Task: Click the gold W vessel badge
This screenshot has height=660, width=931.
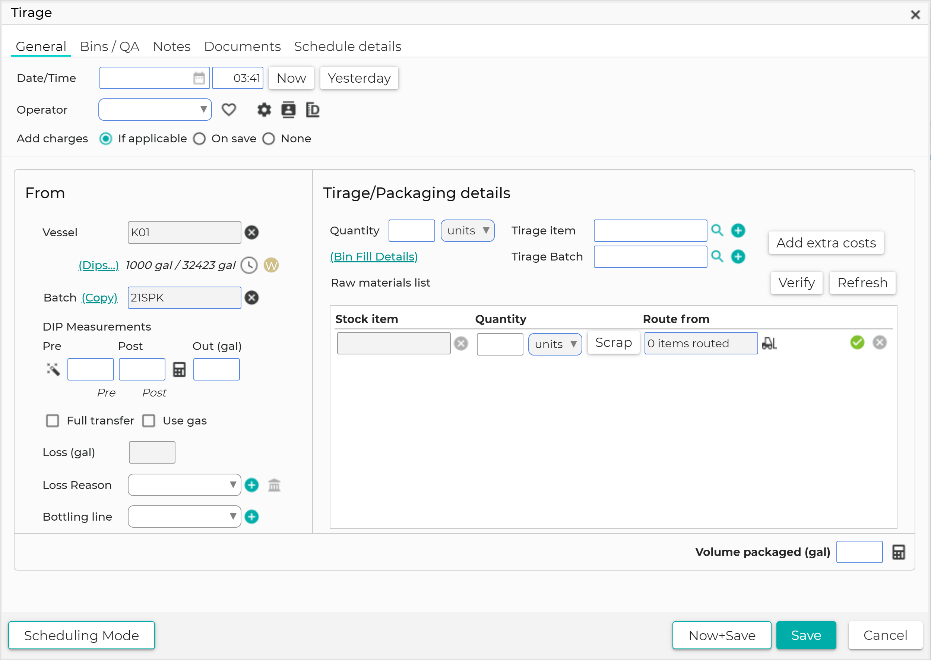Action: 271,265
